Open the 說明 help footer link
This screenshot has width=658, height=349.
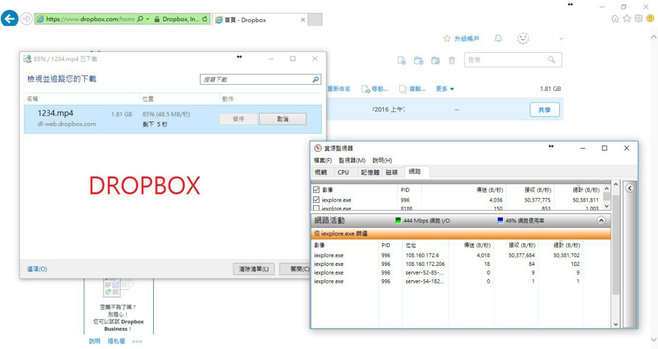pyautogui.click(x=95, y=341)
